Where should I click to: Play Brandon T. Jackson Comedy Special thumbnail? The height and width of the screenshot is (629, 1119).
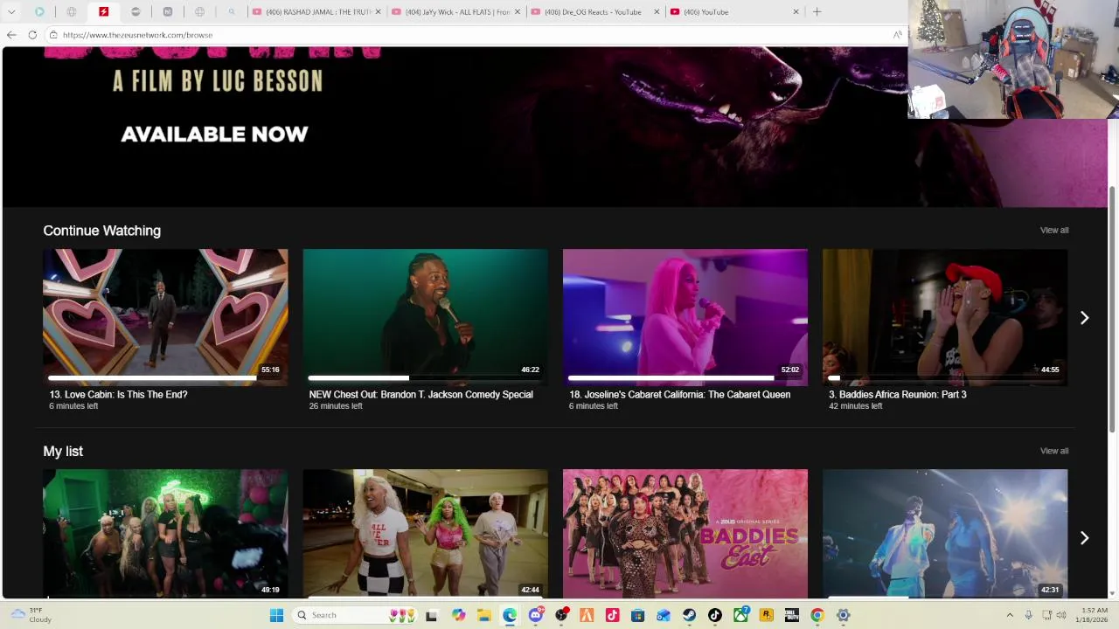pos(425,316)
